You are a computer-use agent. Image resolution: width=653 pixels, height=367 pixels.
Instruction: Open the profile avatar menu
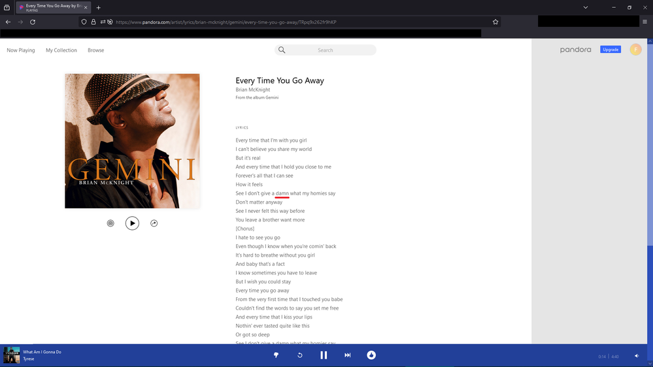[x=635, y=50]
